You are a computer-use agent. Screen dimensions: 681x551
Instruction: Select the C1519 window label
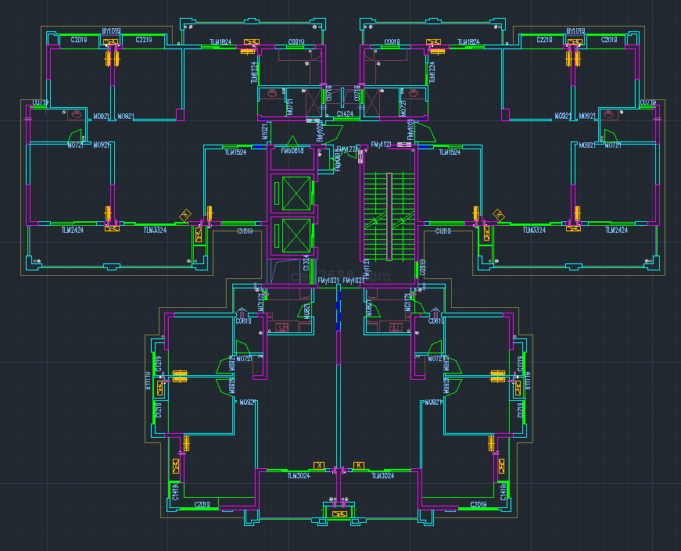(245, 231)
